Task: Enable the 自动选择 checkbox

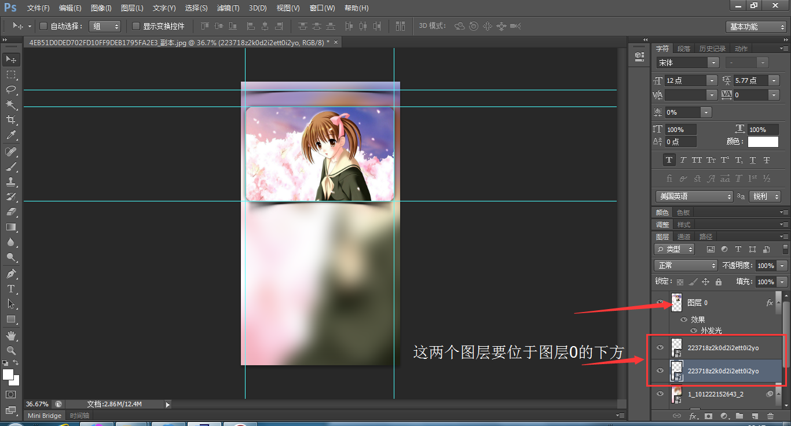Action: pos(43,26)
